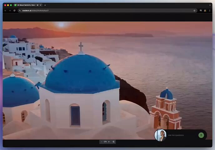Go to the next slide with the arrow
Image resolution: width=215 pixels, height=150 pixels.
point(109,142)
